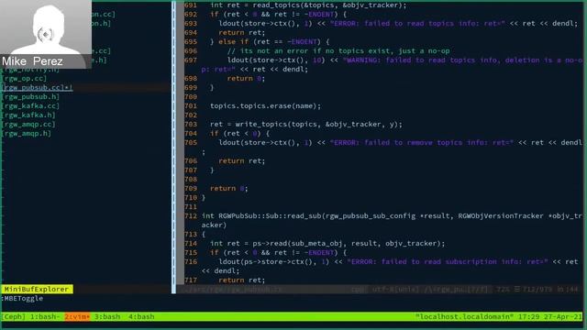Click 'return ret;' on line 706

point(242,161)
